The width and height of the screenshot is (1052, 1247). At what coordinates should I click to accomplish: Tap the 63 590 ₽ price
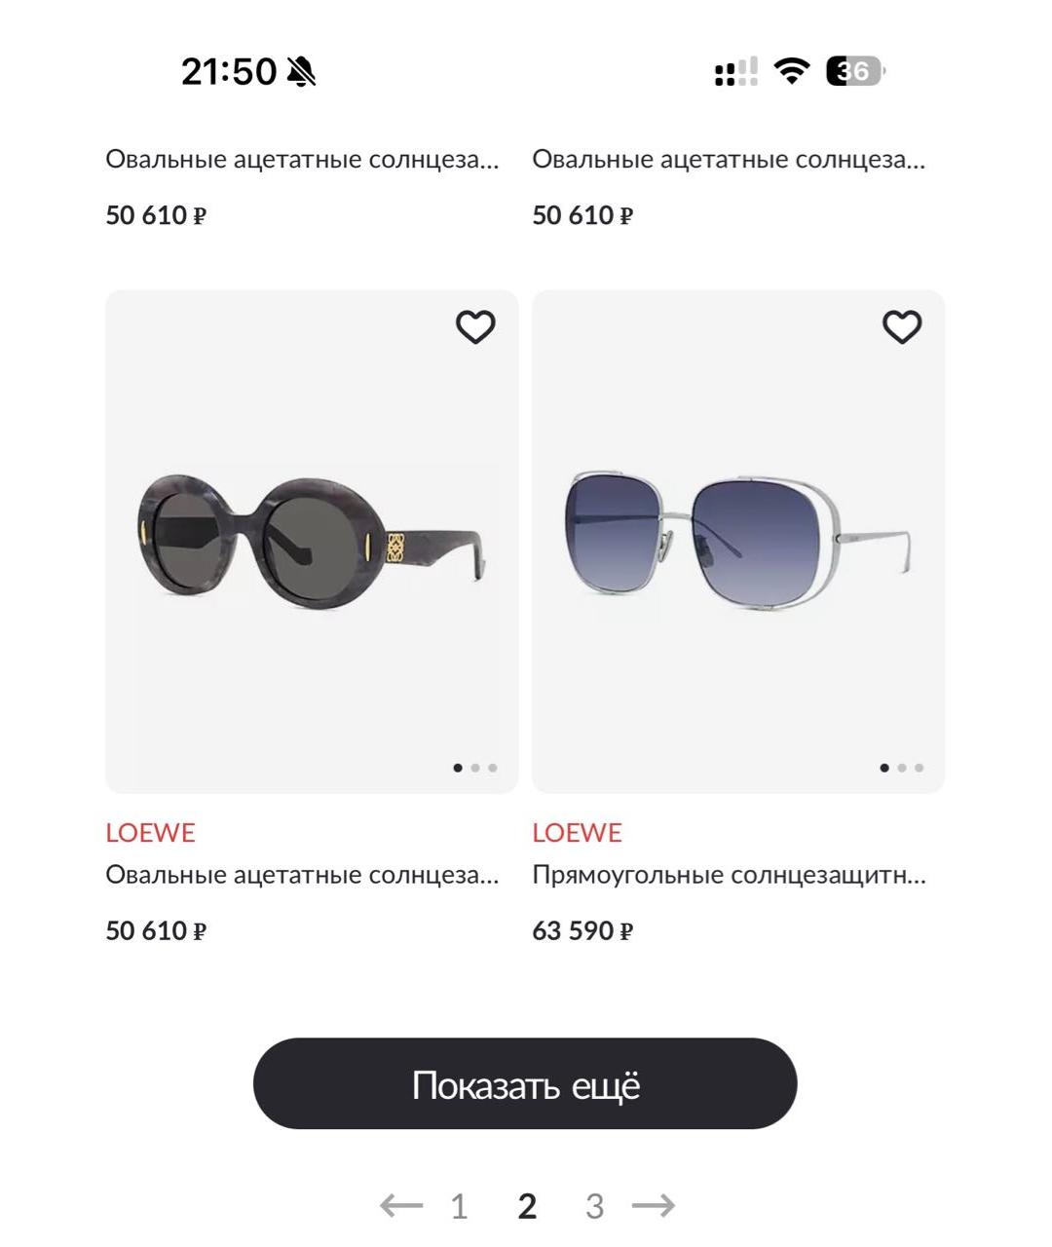tap(582, 931)
